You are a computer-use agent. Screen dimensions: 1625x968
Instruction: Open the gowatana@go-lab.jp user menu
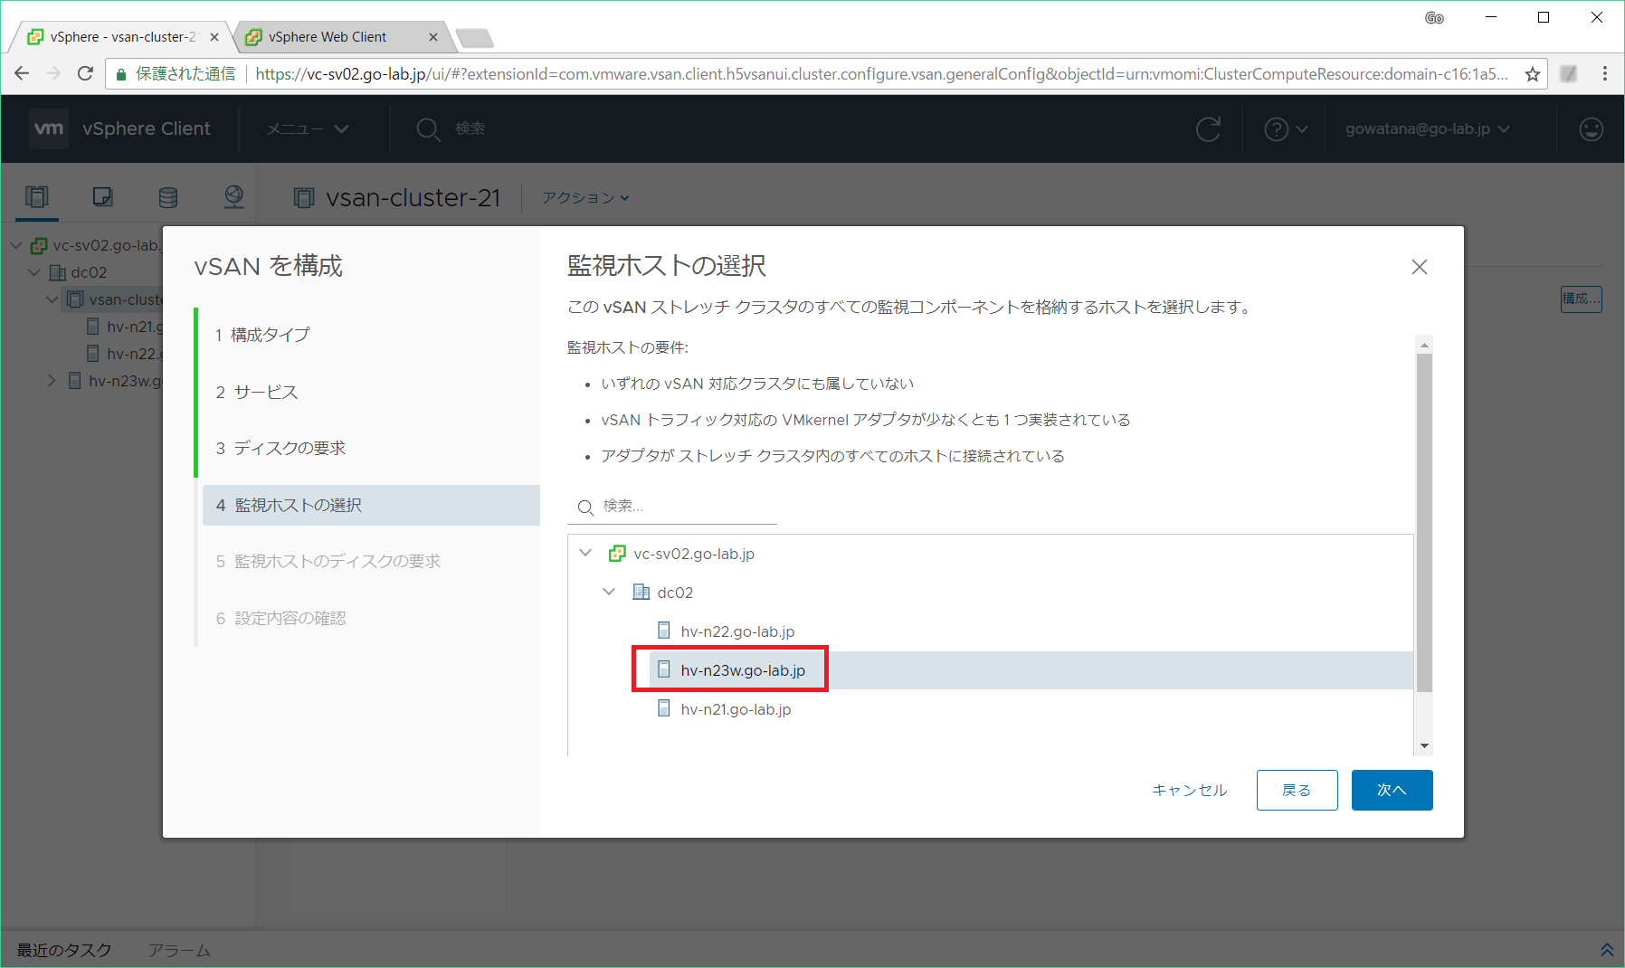pyautogui.click(x=1427, y=128)
